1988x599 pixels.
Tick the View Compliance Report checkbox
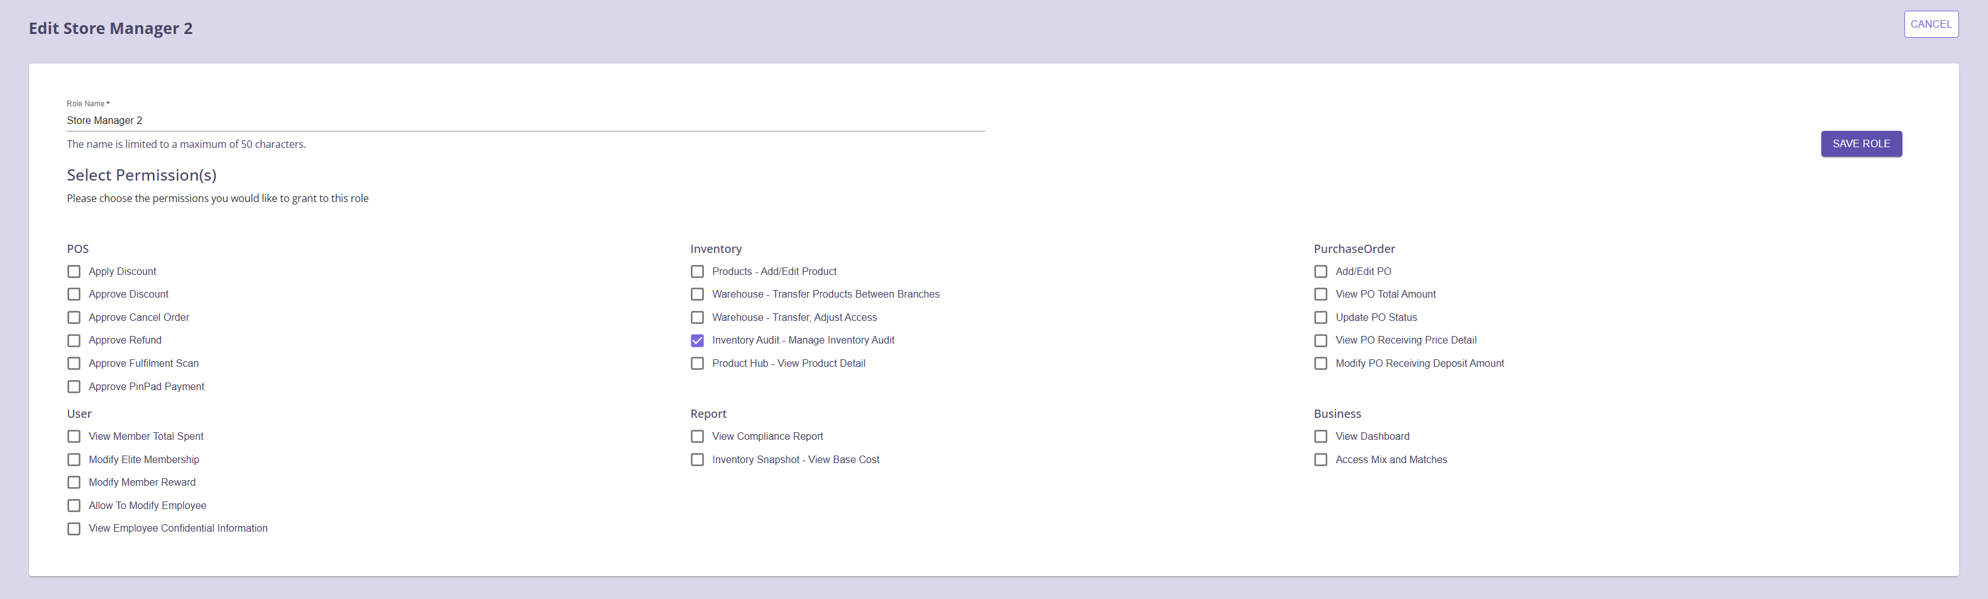698,436
